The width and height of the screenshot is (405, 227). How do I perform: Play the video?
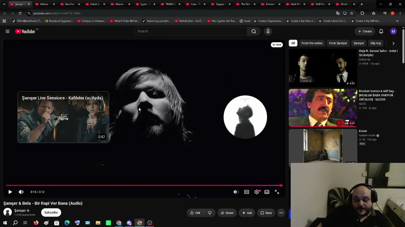[10, 192]
